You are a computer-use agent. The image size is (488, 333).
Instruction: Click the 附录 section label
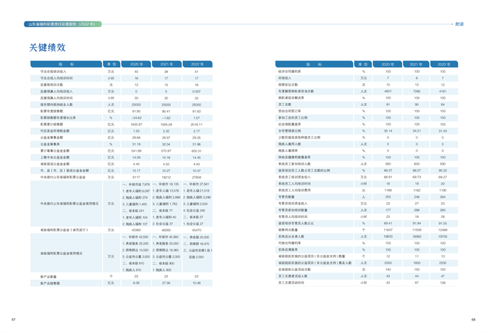[x=459, y=24]
